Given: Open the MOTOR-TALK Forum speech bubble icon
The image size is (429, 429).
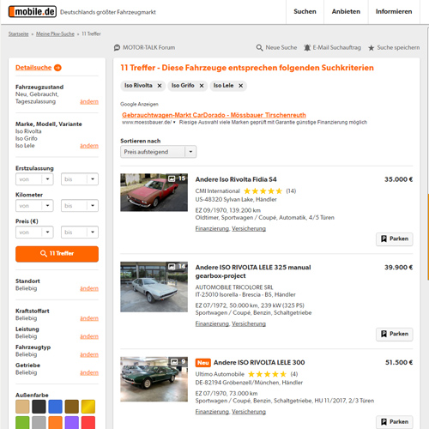Looking at the screenshot, I should tap(117, 47).
